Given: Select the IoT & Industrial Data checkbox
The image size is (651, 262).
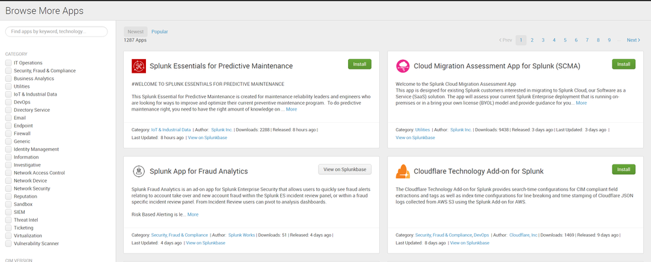Looking at the screenshot, I should (8, 94).
